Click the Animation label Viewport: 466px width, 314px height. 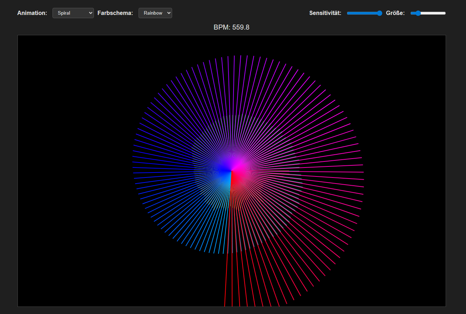click(x=32, y=13)
